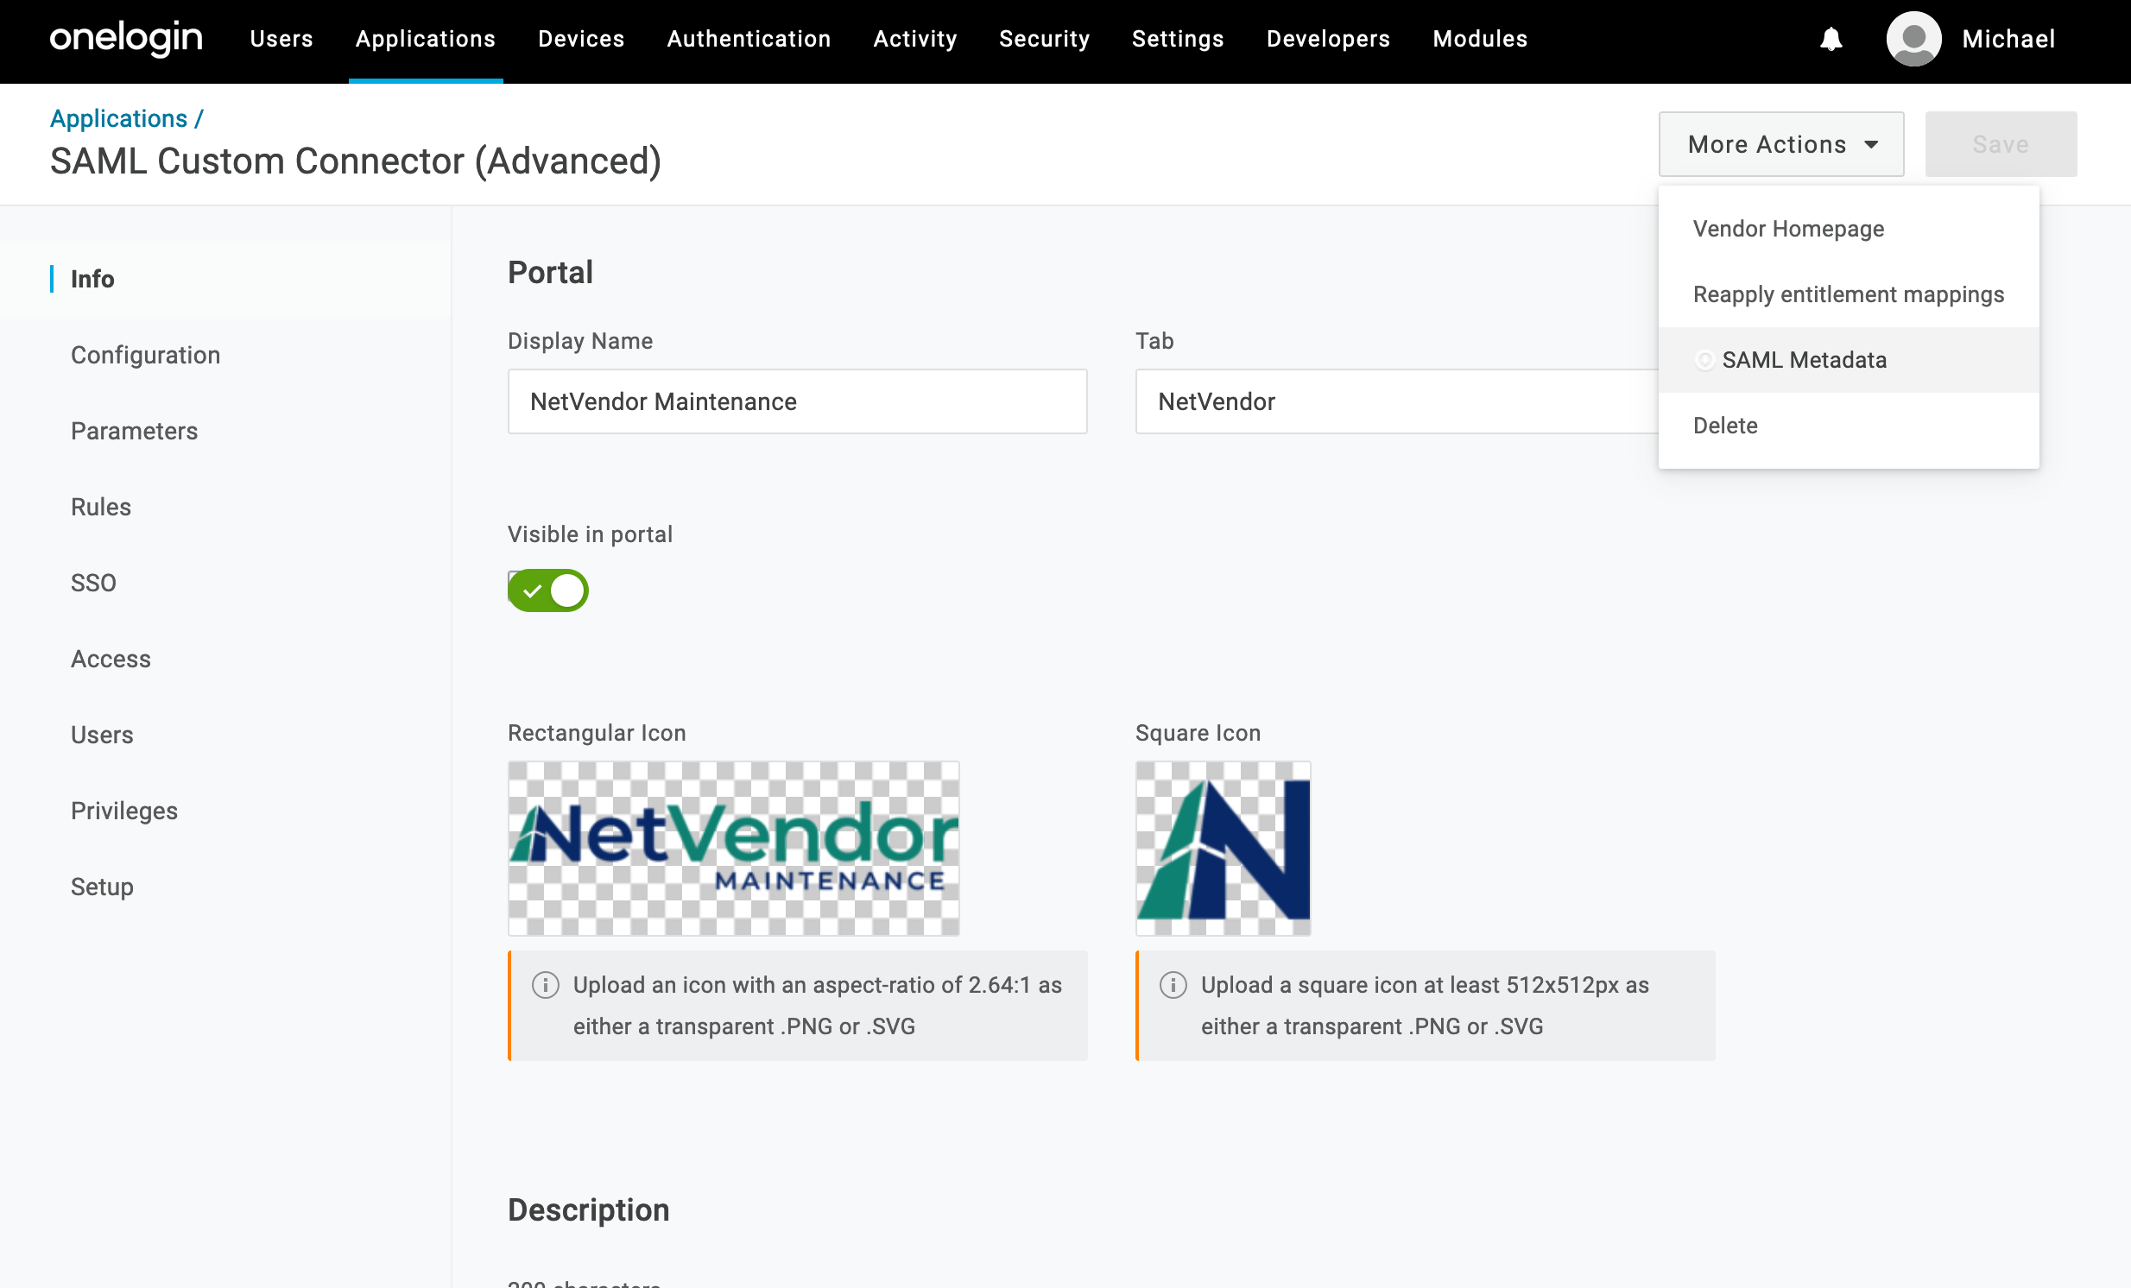Open the Configuration sidebar tab

(x=145, y=356)
